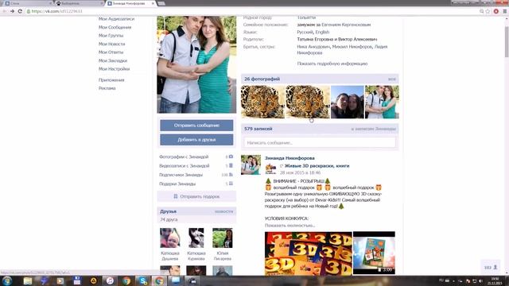Screen dimensions: 509x286
Task: Open first leopard photo thumbnail
Action: pos(262,102)
